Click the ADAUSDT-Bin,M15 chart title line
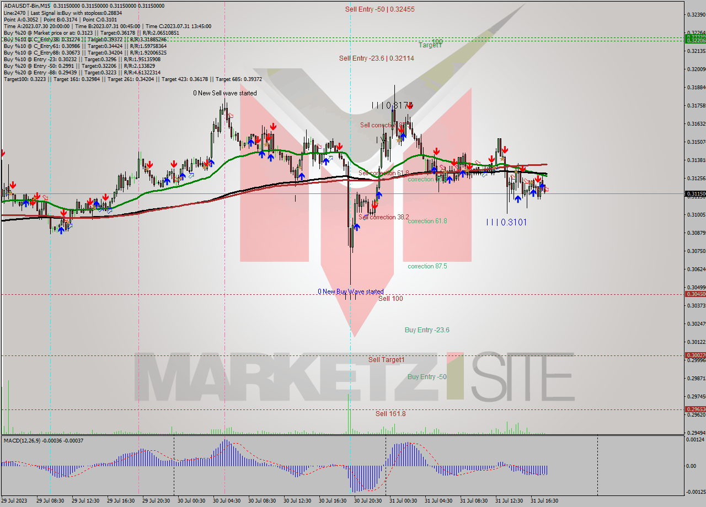The image size is (706, 507). tap(84, 6)
